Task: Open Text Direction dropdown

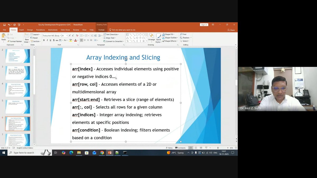Action: [111, 34]
